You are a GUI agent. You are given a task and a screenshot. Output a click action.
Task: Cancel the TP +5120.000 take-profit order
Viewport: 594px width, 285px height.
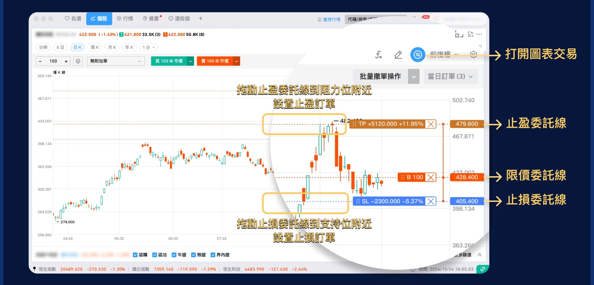431,124
